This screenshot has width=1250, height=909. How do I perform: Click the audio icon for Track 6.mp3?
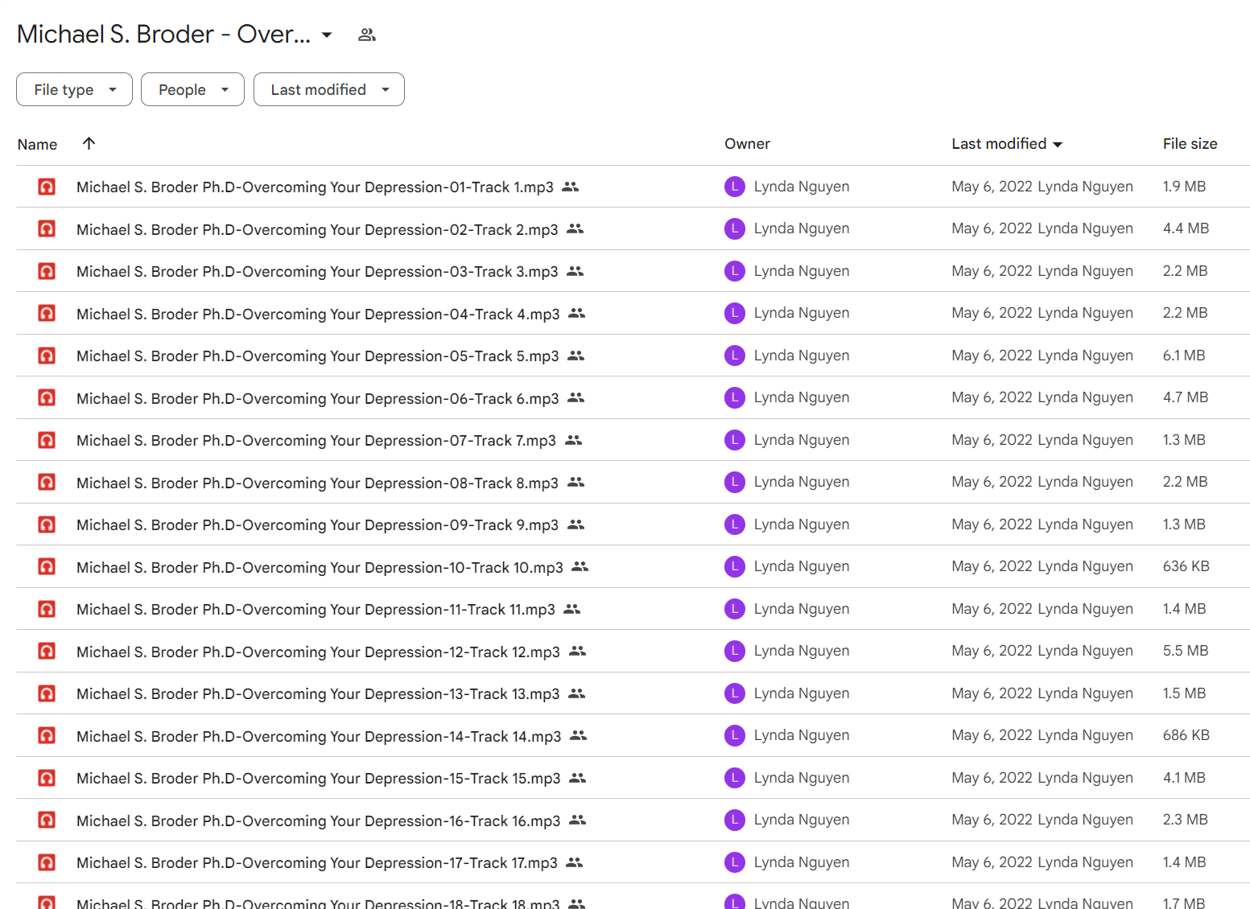[47, 397]
